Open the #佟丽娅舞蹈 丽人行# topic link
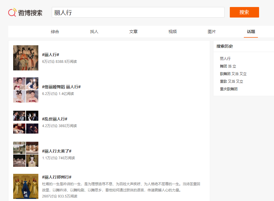274x201 pixels. (61, 87)
